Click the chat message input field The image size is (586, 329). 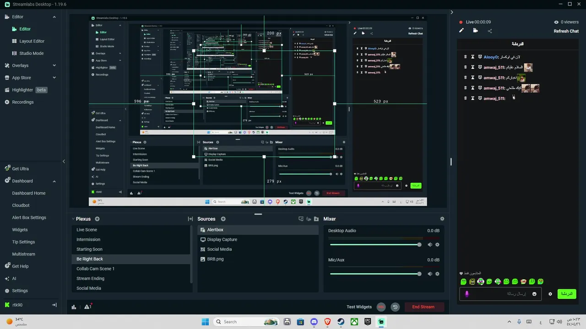[x=500, y=294]
